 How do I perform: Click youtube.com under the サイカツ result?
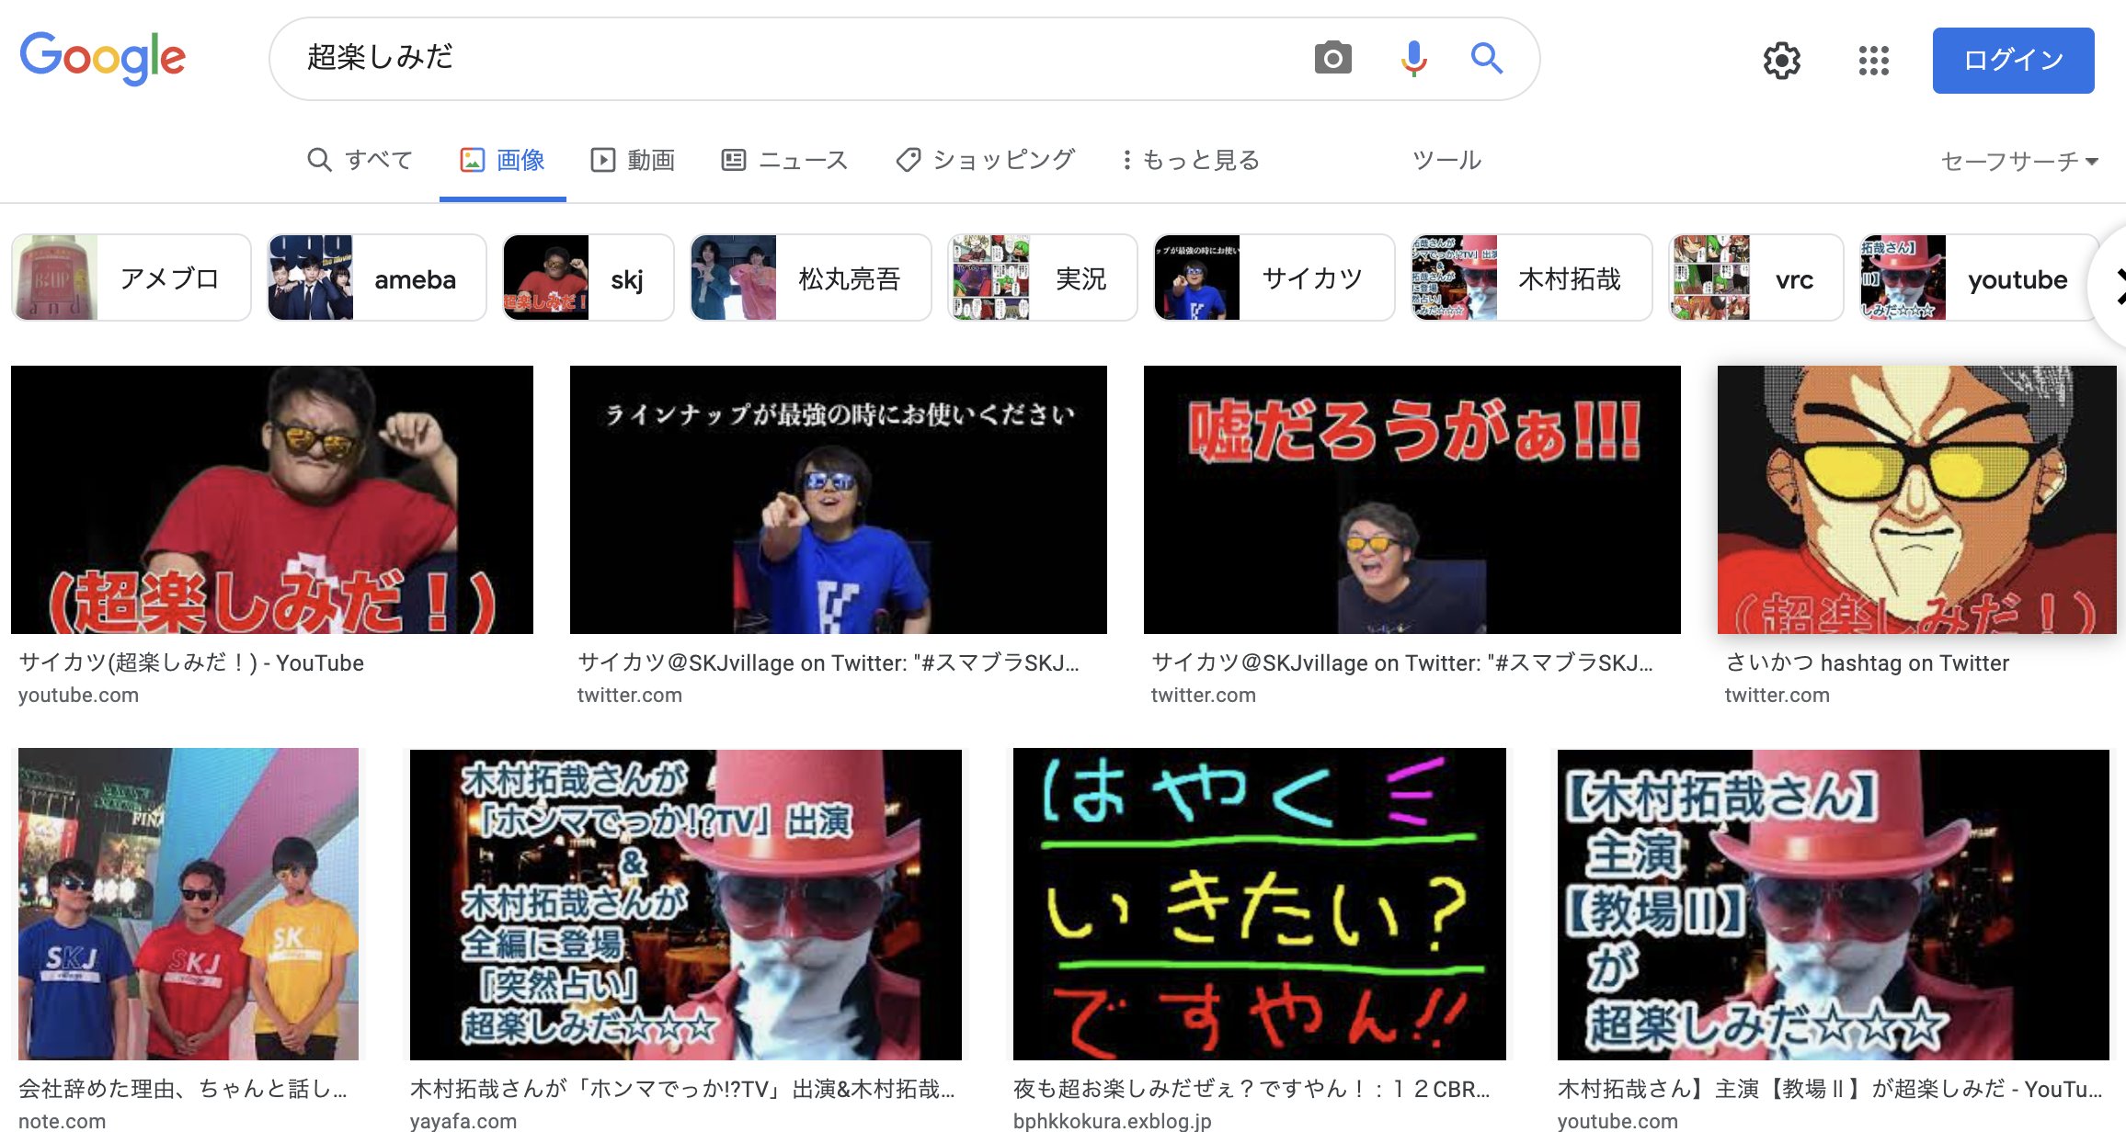click(78, 695)
